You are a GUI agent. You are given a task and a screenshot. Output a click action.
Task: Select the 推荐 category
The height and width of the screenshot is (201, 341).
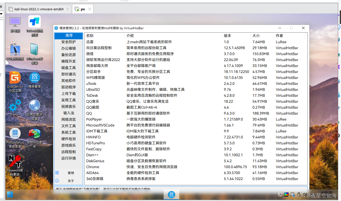click(69, 35)
